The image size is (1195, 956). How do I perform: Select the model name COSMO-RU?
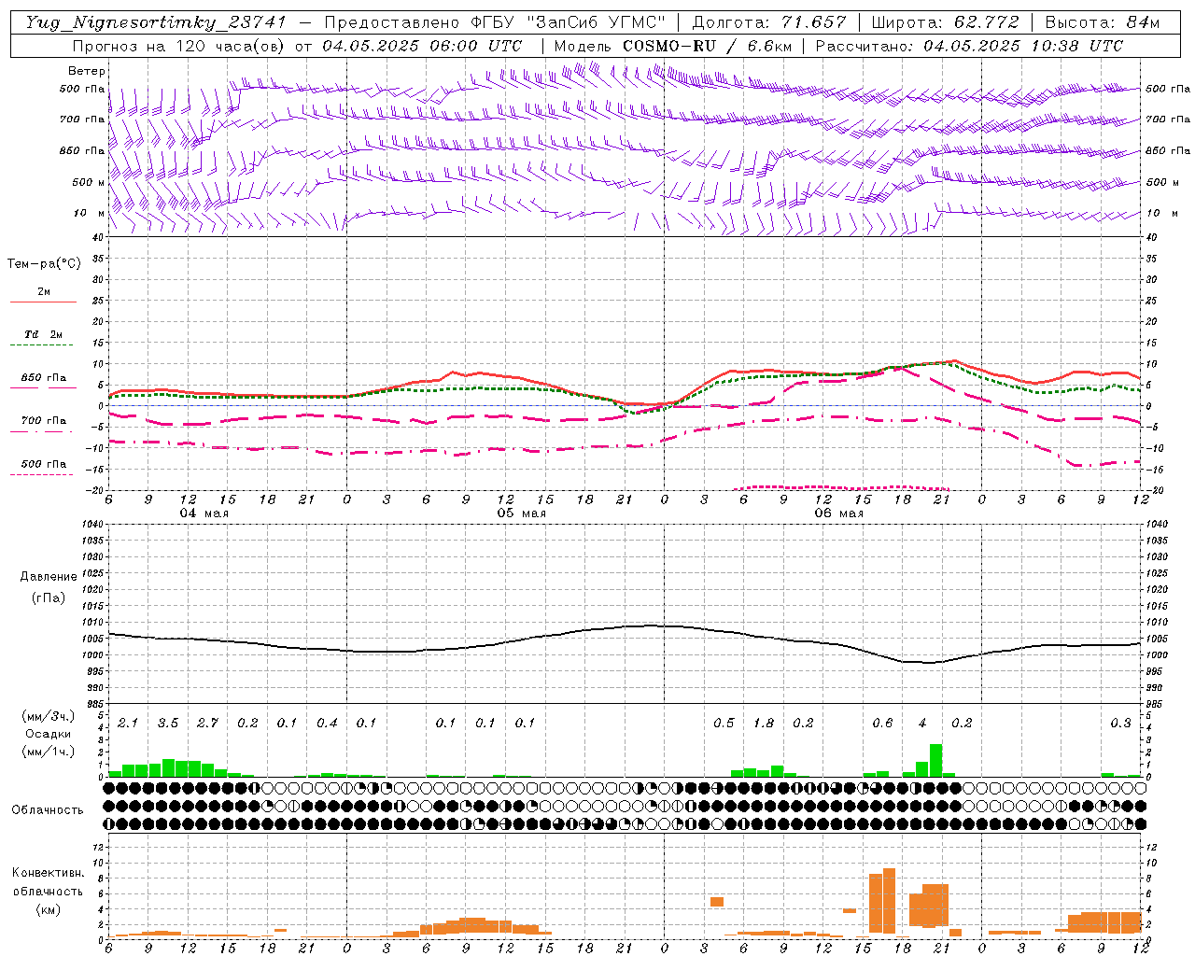point(669,46)
